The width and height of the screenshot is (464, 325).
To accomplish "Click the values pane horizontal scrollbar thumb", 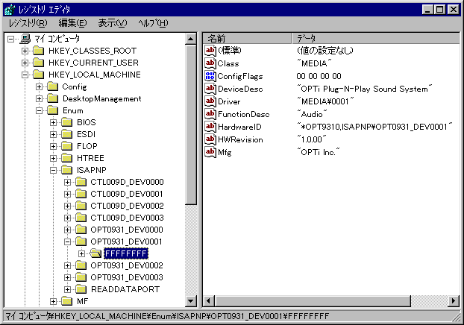I will click(x=313, y=301).
